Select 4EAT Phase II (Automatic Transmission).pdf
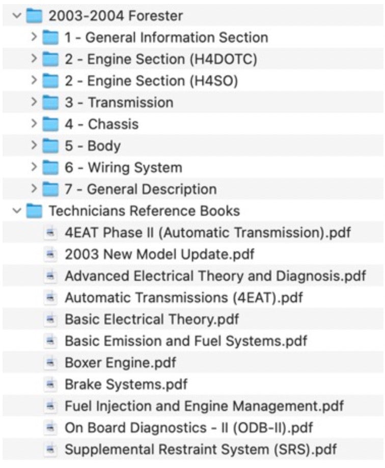 [x=193, y=232]
